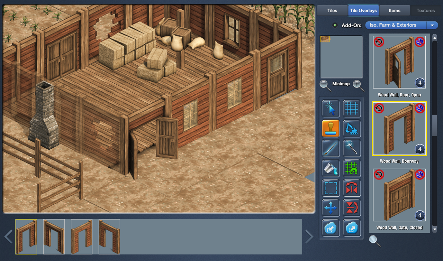The image size is (443, 261).
Task: Select the arrow pointer selection tool
Action: point(331,109)
